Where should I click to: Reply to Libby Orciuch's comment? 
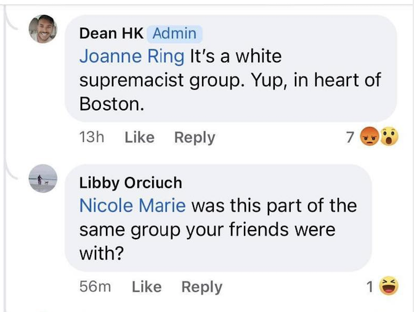tap(201, 287)
